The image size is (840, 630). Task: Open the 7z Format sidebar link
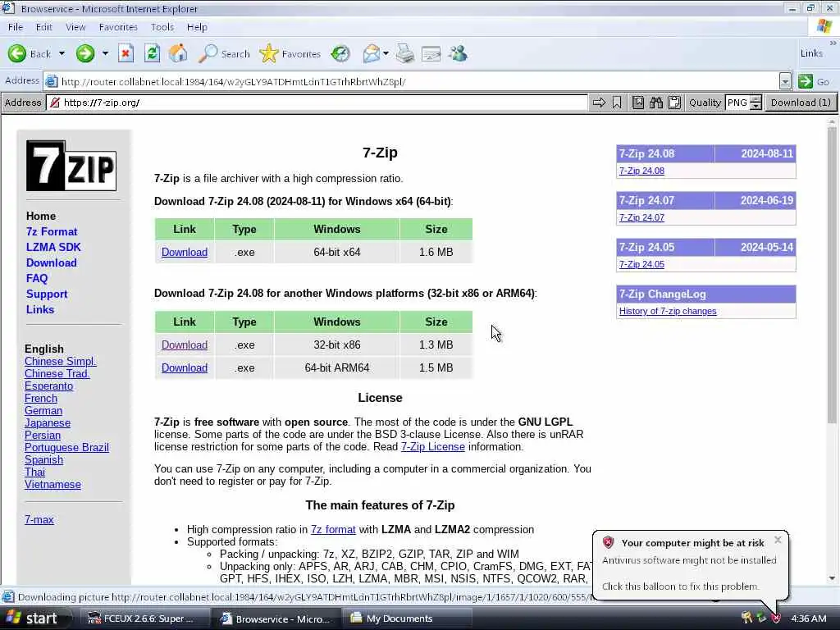[x=52, y=231]
